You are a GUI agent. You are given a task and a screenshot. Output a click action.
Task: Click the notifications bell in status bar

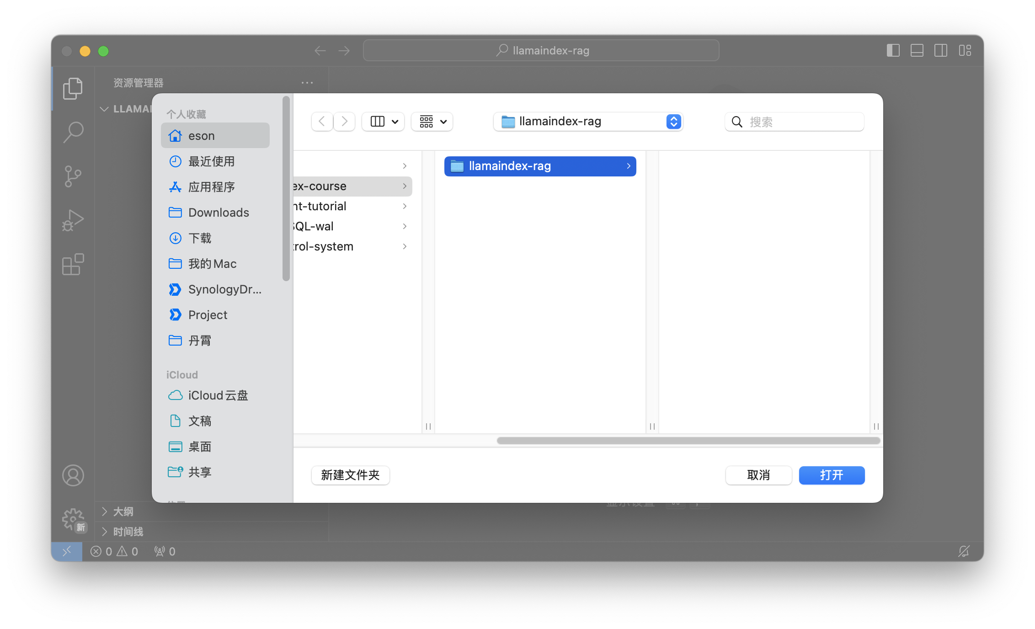964,551
